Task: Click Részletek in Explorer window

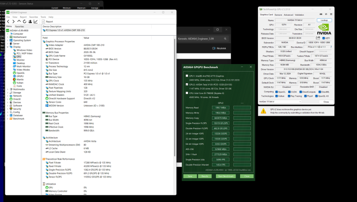Action: tap(219, 48)
